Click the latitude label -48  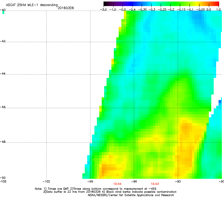[x=3, y=142]
